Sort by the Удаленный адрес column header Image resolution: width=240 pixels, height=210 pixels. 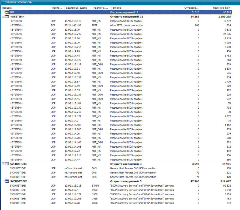[77, 7]
